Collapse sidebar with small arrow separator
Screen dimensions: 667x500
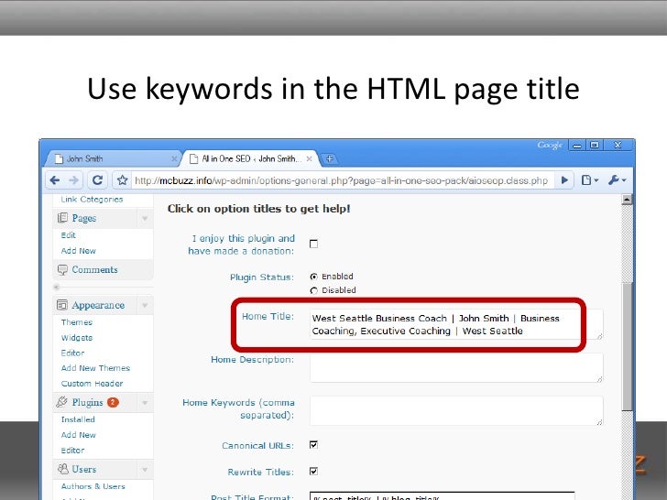tap(56, 287)
